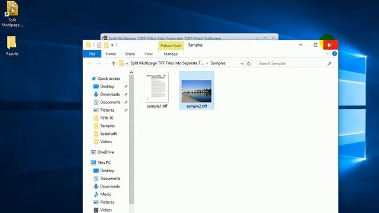This screenshot has width=379, height=213.
Task: Open Explorer help with the question mark icon
Action: 335,54
